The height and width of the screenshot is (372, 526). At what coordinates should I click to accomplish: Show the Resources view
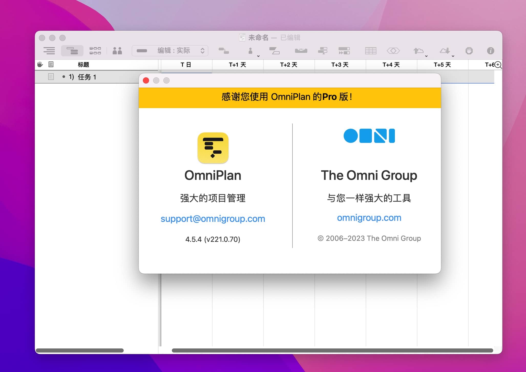117,51
